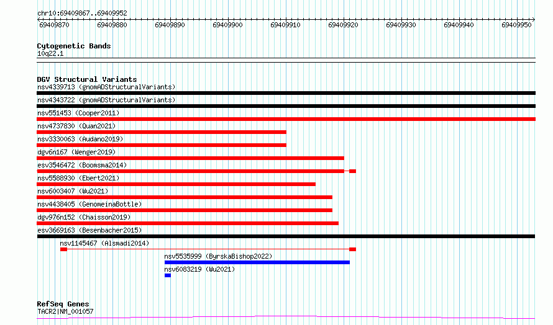Click ruler position 69409950
553x325 pixels.
(517, 25)
